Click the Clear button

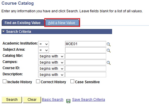point(32,100)
